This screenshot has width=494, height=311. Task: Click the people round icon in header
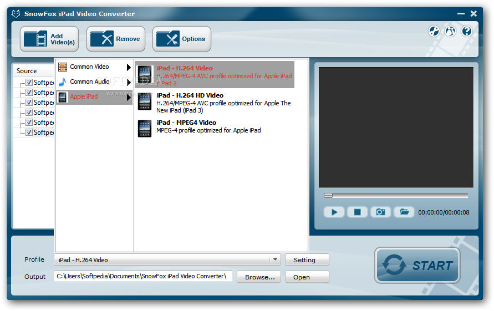coord(451,31)
